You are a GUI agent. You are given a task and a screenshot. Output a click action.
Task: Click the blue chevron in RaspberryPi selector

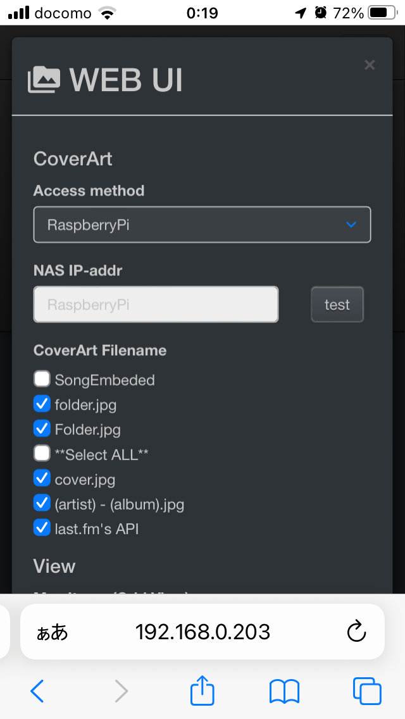351,225
